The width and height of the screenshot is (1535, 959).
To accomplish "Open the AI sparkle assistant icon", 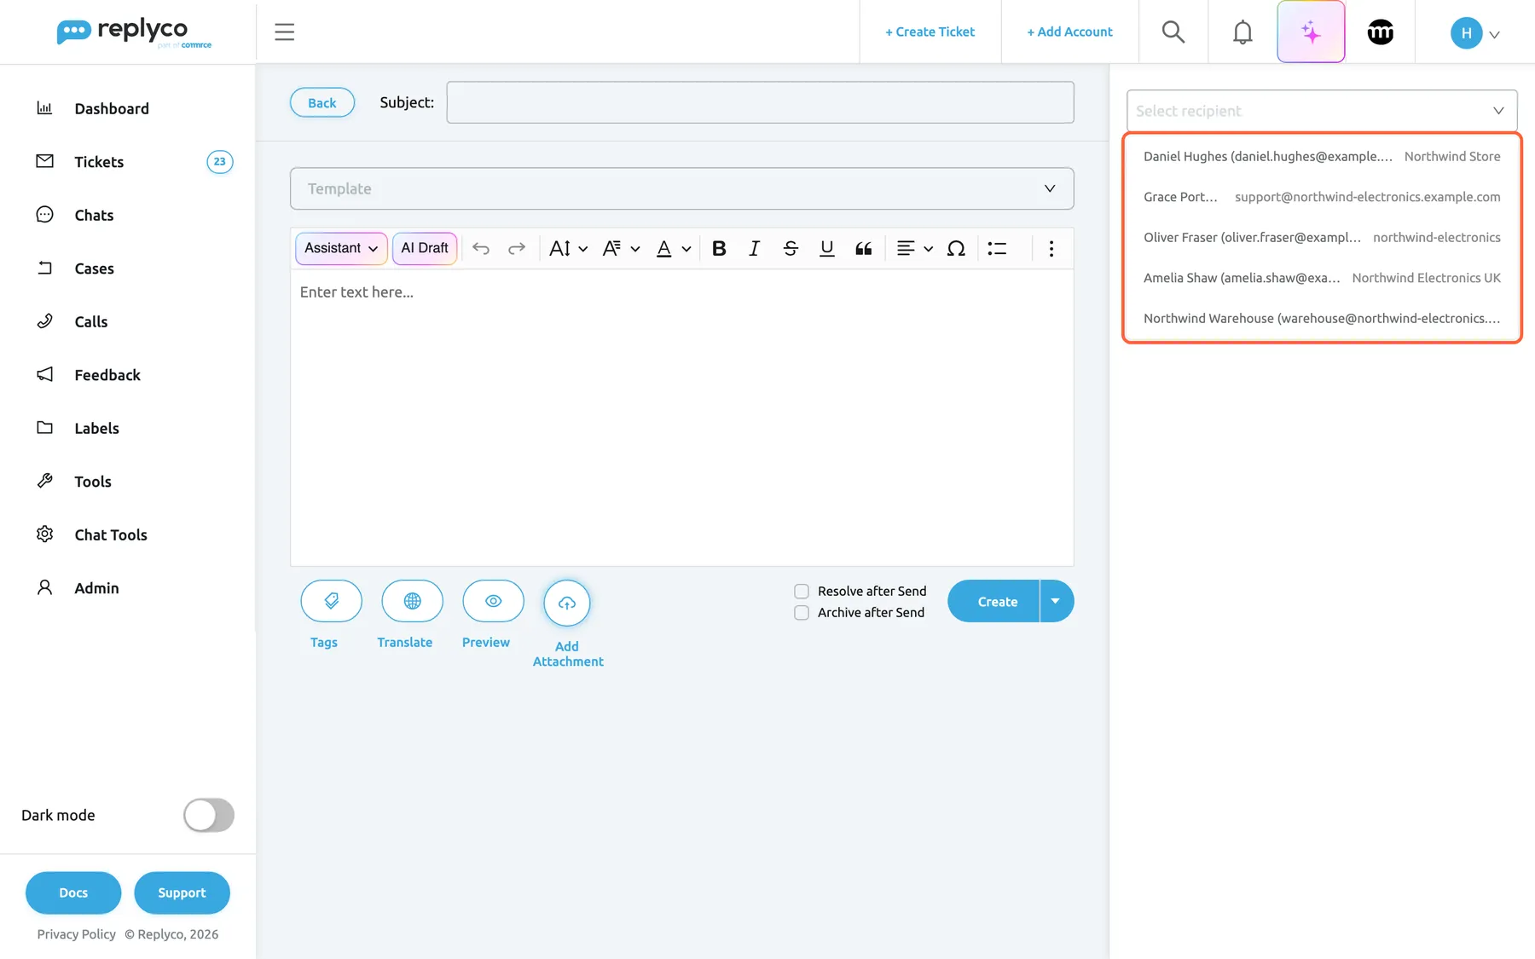I will (x=1311, y=32).
